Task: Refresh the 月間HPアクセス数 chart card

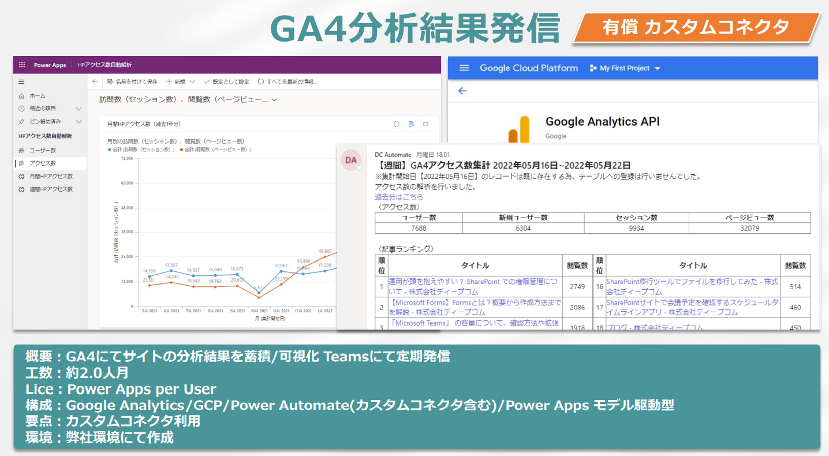Action: pyautogui.click(x=397, y=124)
